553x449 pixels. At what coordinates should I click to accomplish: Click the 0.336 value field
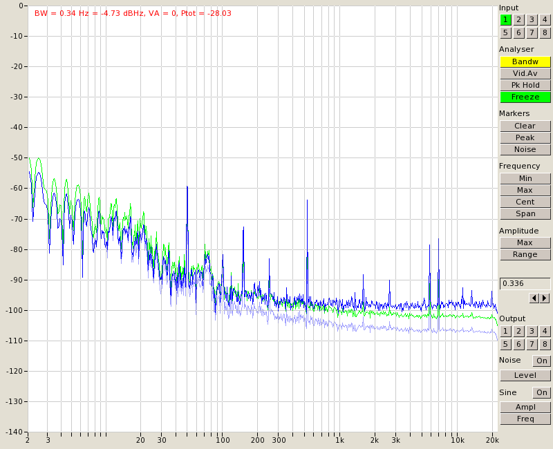pyautogui.click(x=525, y=283)
